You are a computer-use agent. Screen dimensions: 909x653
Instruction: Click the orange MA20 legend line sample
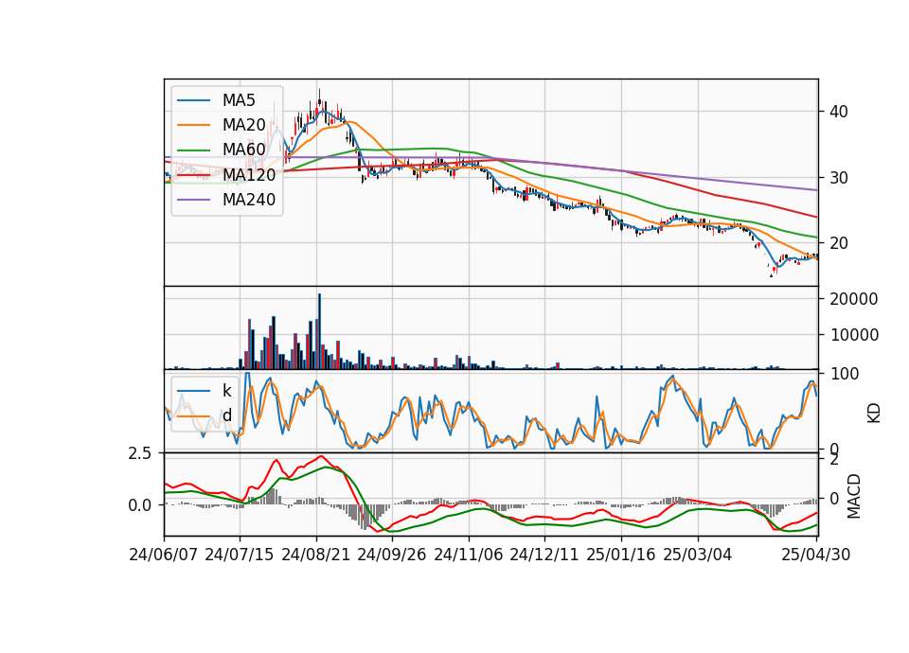coord(193,125)
